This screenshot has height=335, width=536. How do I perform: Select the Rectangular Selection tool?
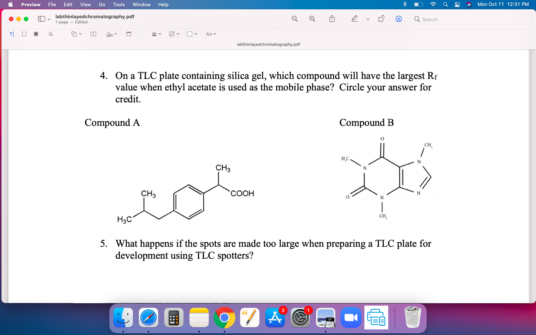tap(24, 34)
